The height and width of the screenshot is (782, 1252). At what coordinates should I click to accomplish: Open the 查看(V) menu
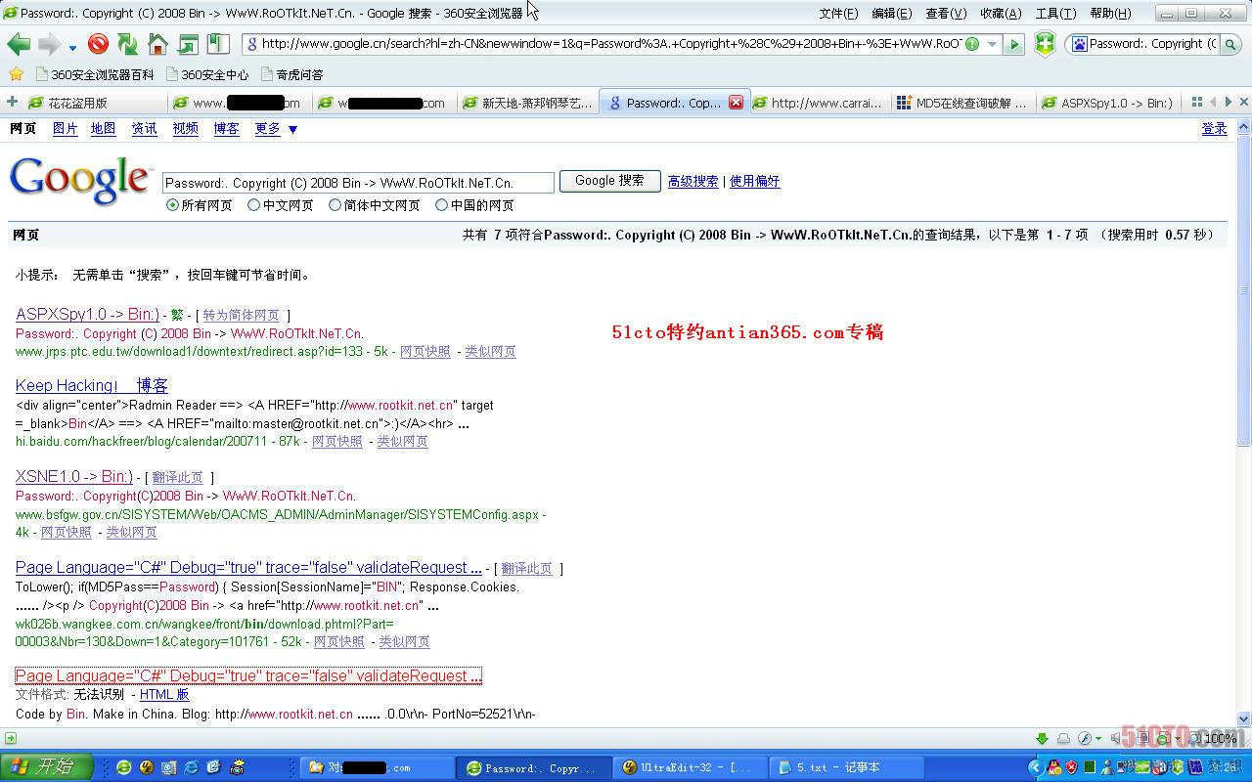point(946,13)
